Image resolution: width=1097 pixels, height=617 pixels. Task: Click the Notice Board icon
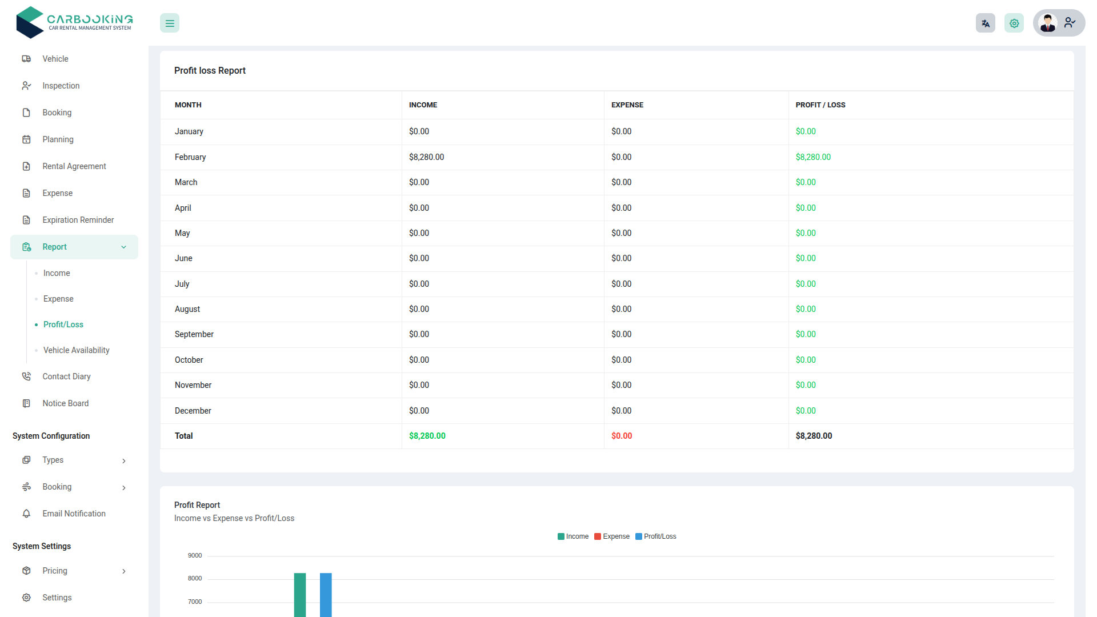(26, 403)
